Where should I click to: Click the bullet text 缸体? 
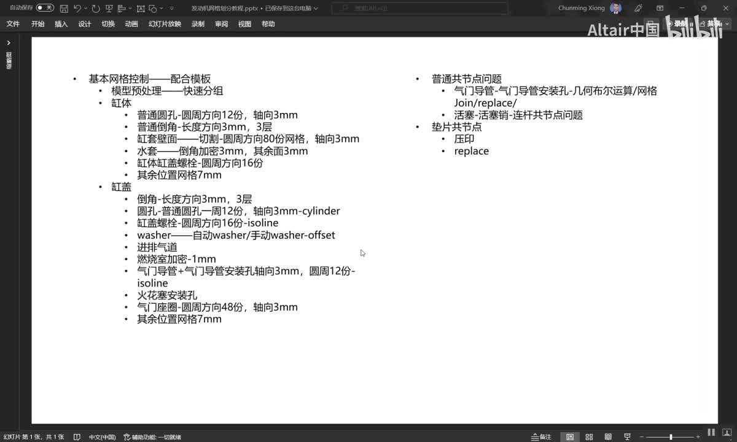(122, 103)
